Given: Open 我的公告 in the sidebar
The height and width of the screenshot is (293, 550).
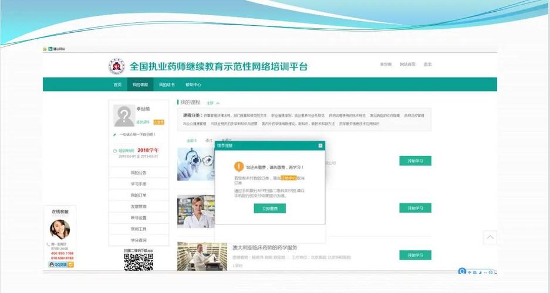Looking at the screenshot, I should point(139,173).
